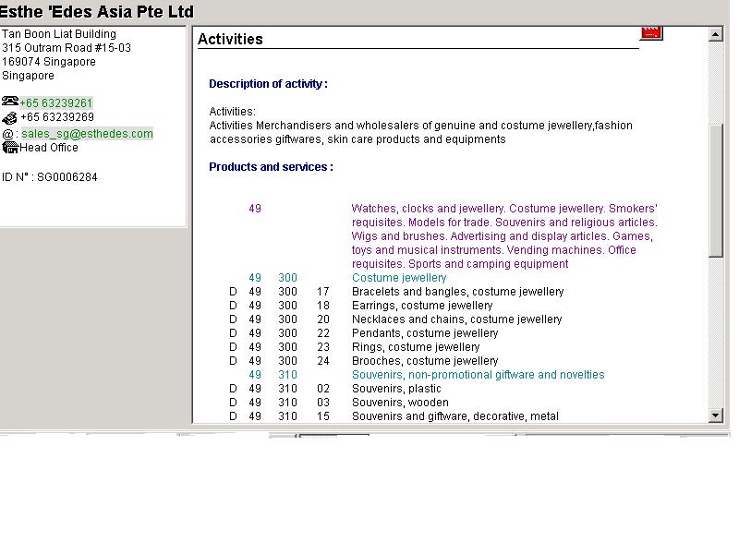Select the Necklaces and chains, costume jewellery entry
739x554 pixels.
[x=456, y=319]
